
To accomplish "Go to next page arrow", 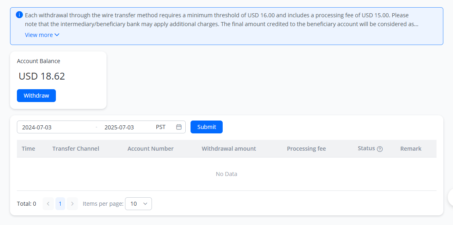I will (x=72, y=204).
